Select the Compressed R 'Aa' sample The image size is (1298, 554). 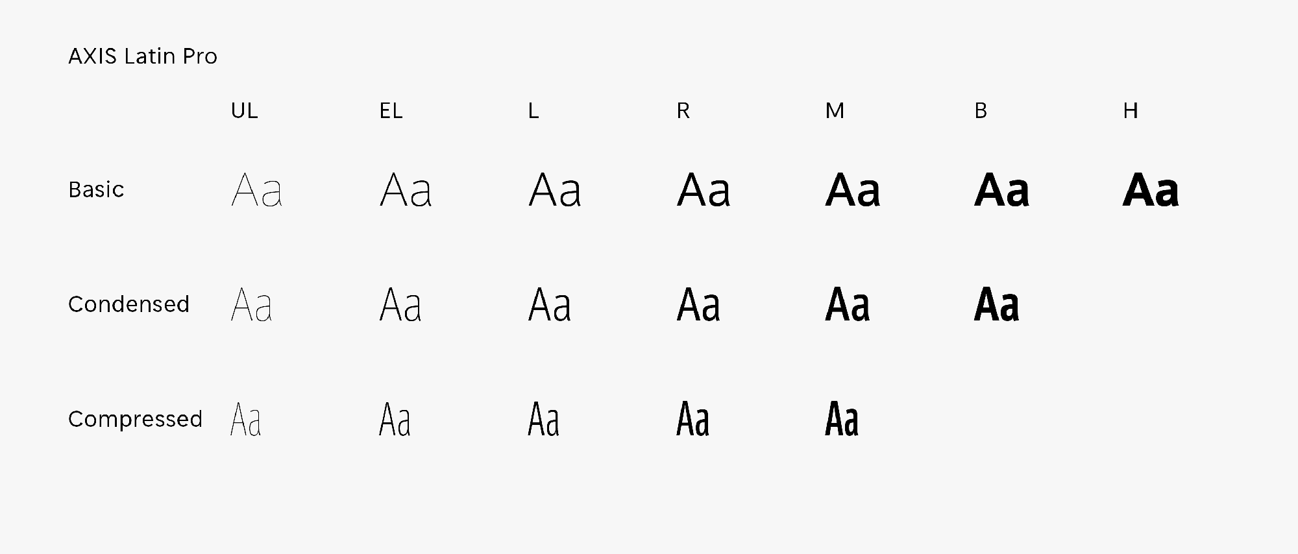click(x=692, y=419)
